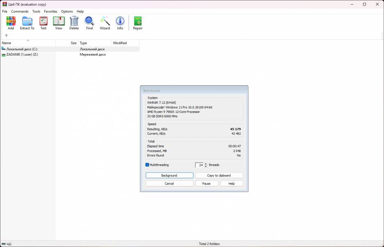Open the Options menu

pyautogui.click(x=67, y=11)
